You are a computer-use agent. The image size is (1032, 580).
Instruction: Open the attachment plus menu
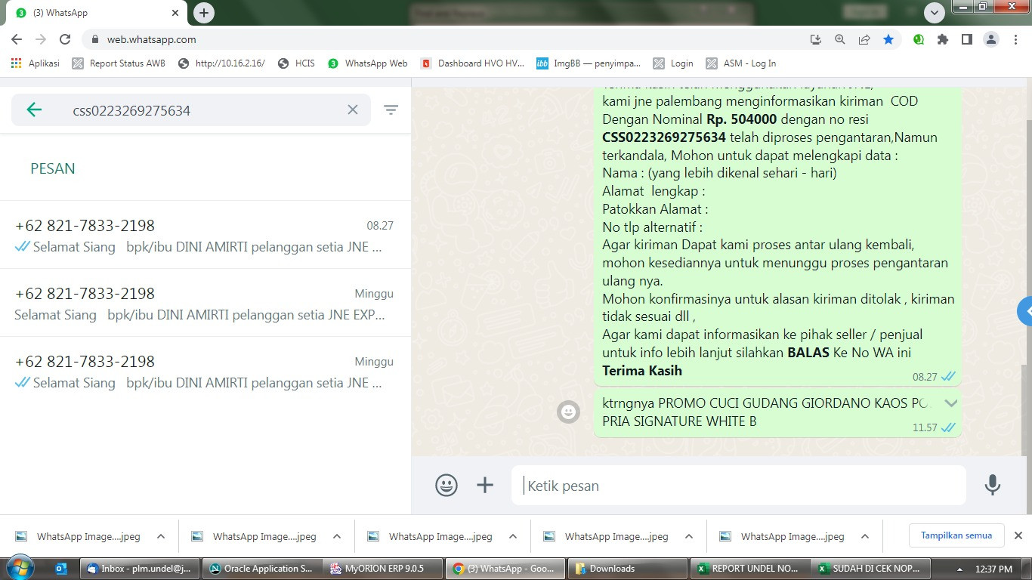(x=485, y=485)
